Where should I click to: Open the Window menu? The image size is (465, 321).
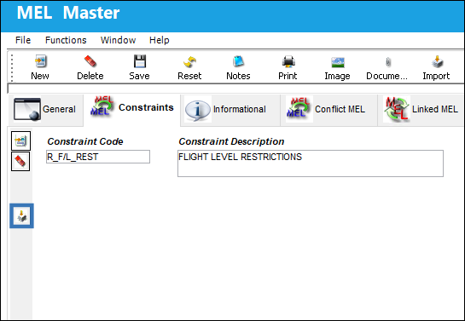pos(118,40)
